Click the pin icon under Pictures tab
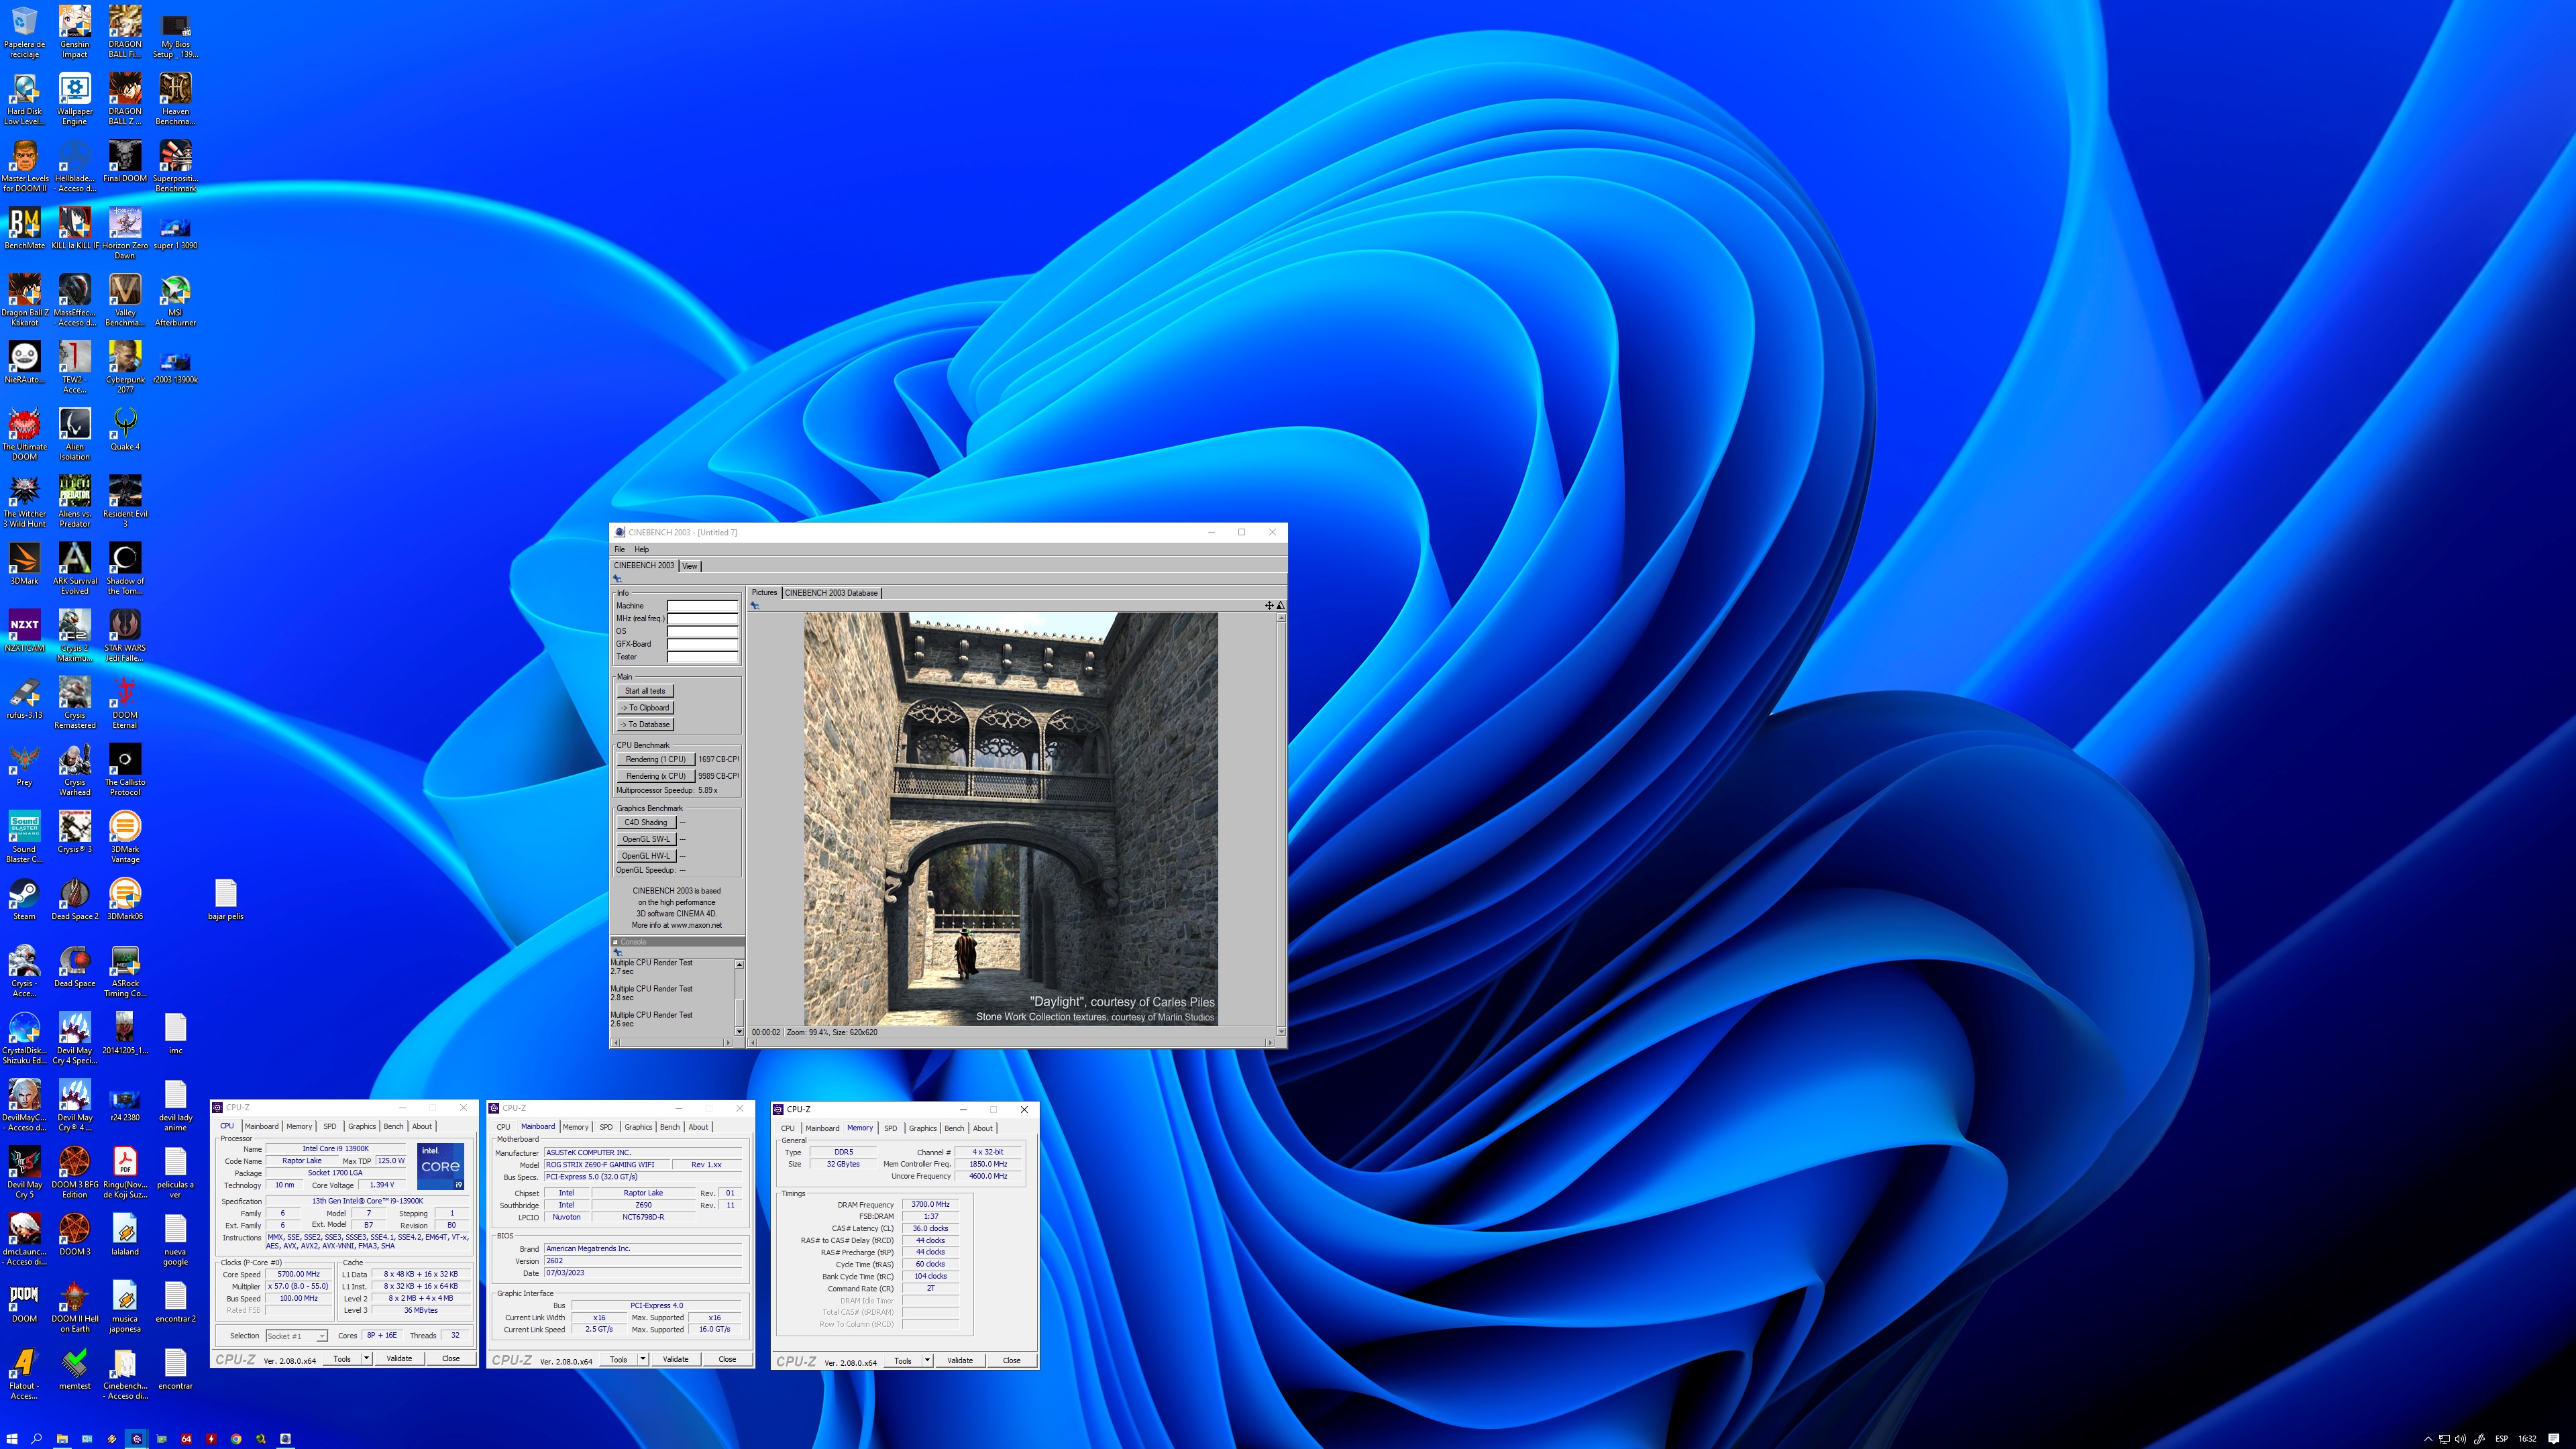2576x1449 pixels. 755,606
